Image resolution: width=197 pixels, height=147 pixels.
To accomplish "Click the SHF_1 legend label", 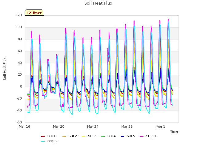I will point(151,136).
